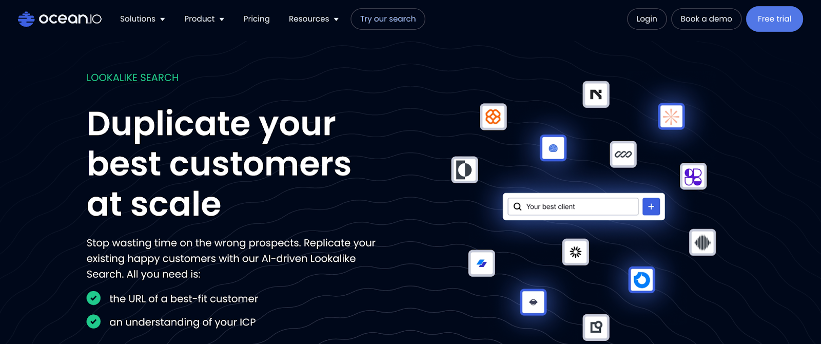Click the chain-link loops logo tile
The image size is (821, 344).
(623, 155)
